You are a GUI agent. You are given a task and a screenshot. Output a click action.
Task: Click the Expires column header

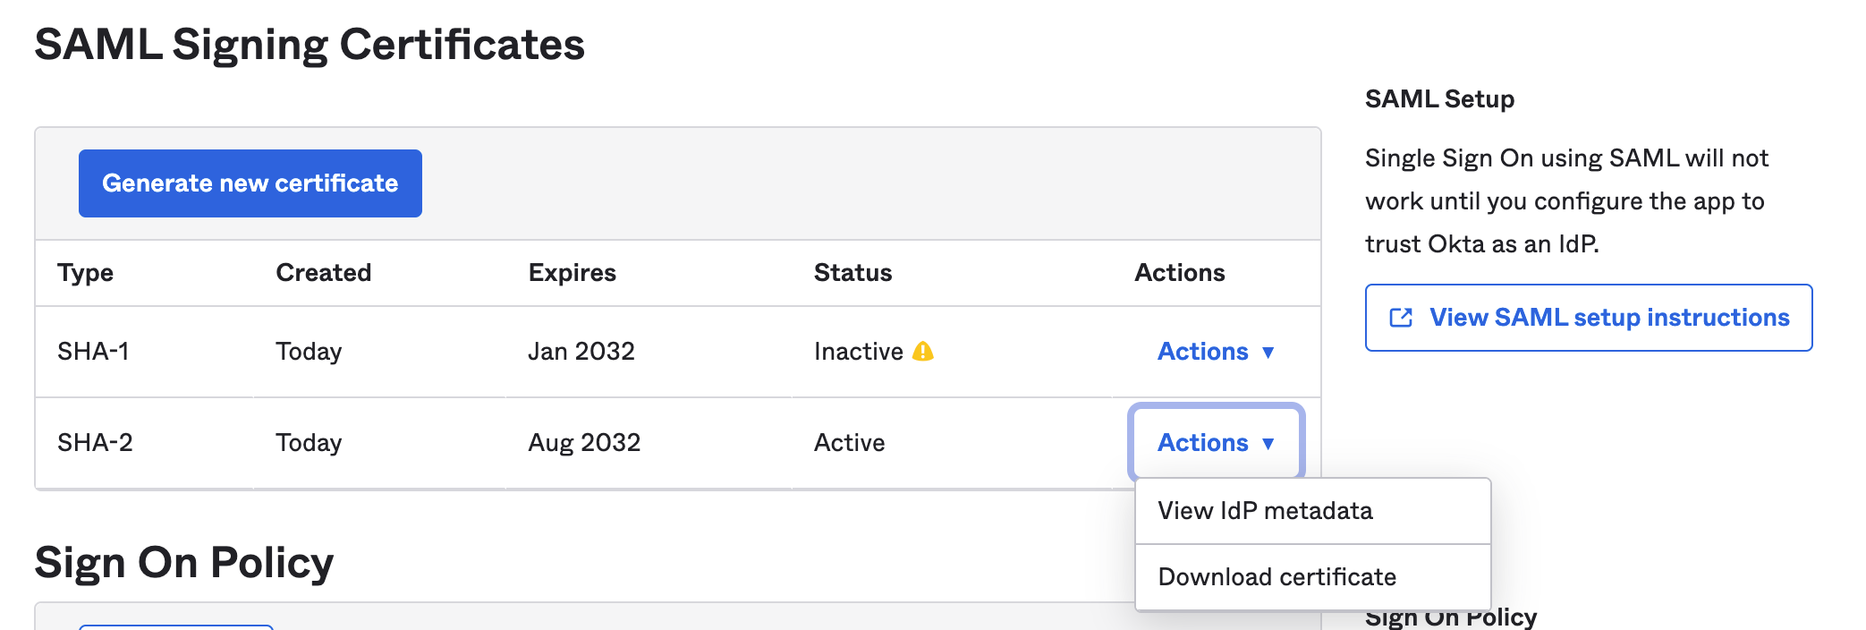(573, 273)
